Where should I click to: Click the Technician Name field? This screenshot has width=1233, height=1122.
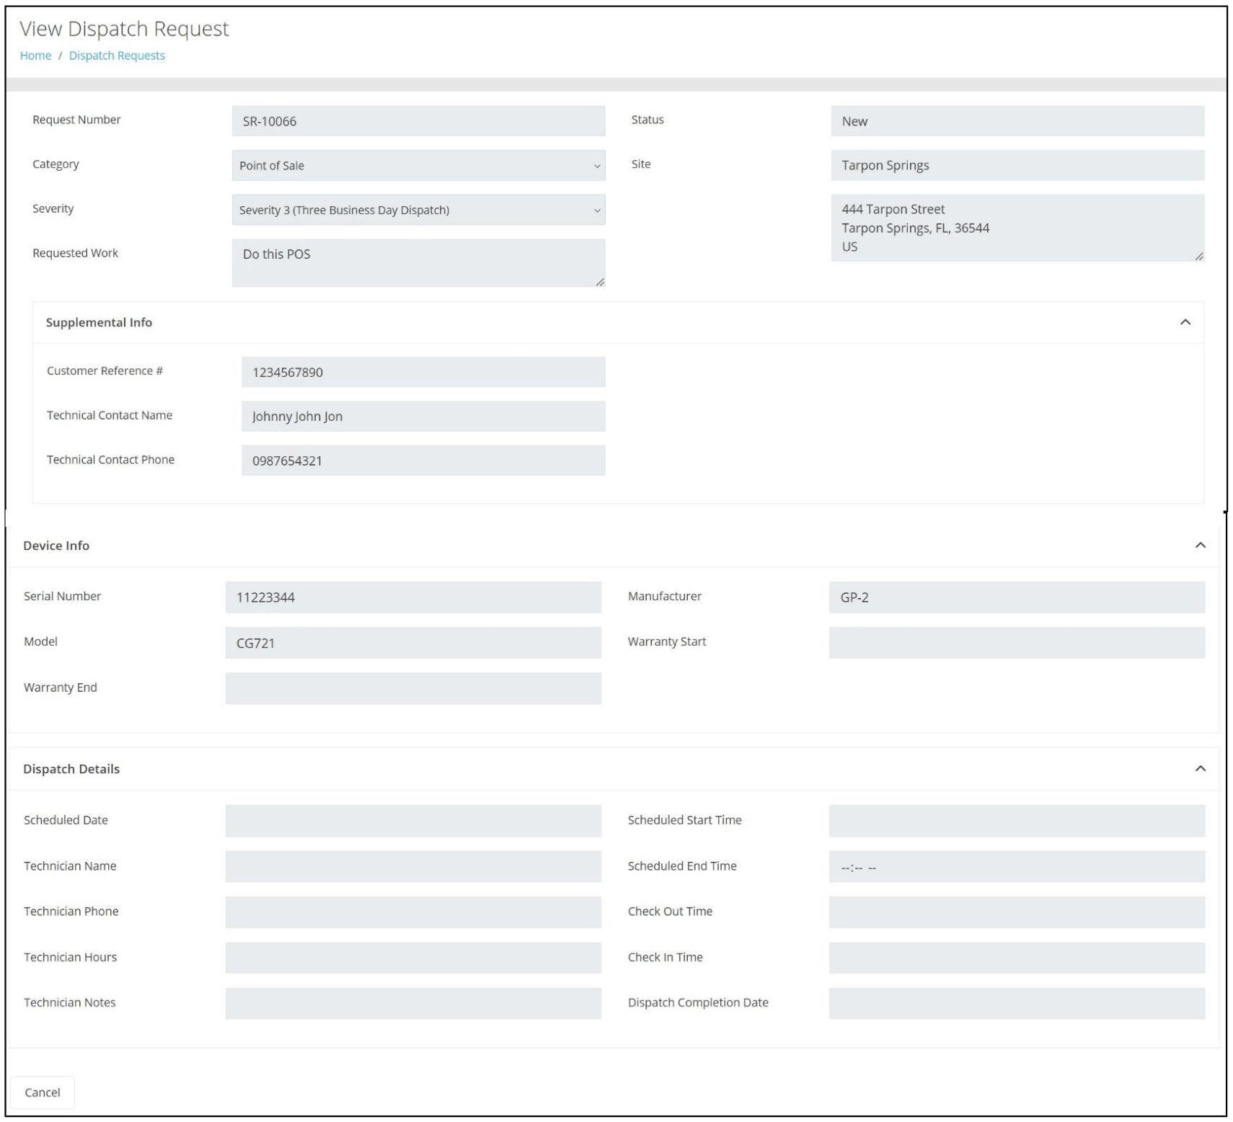[x=413, y=866]
